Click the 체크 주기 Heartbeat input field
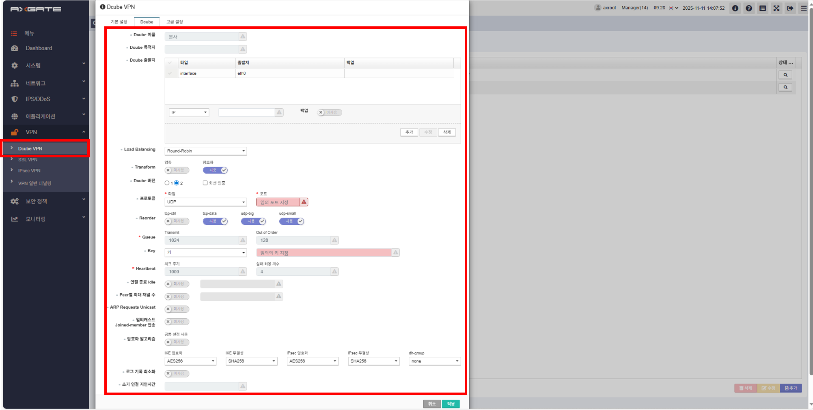This screenshot has width=813, height=410. (205, 272)
